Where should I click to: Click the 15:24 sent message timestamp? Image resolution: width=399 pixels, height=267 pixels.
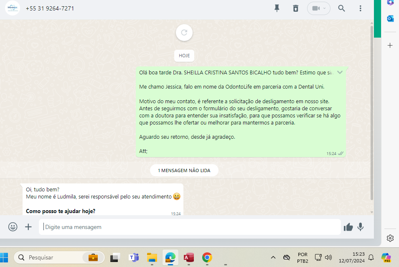point(331,153)
